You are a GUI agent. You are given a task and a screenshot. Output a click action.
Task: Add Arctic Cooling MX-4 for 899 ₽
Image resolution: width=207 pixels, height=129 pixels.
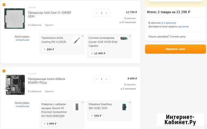[49, 50]
